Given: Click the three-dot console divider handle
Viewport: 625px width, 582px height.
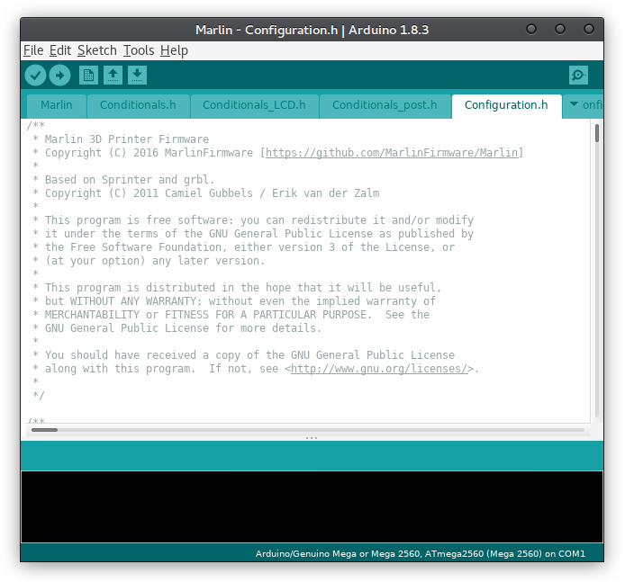Looking at the screenshot, I should [x=312, y=438].
